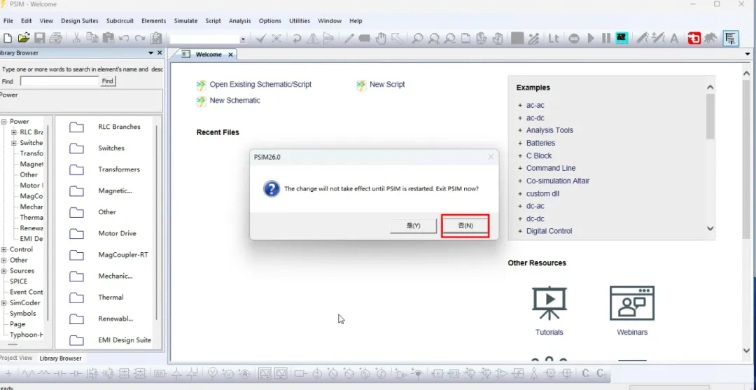Expand the Control tree node

[4, 249]
